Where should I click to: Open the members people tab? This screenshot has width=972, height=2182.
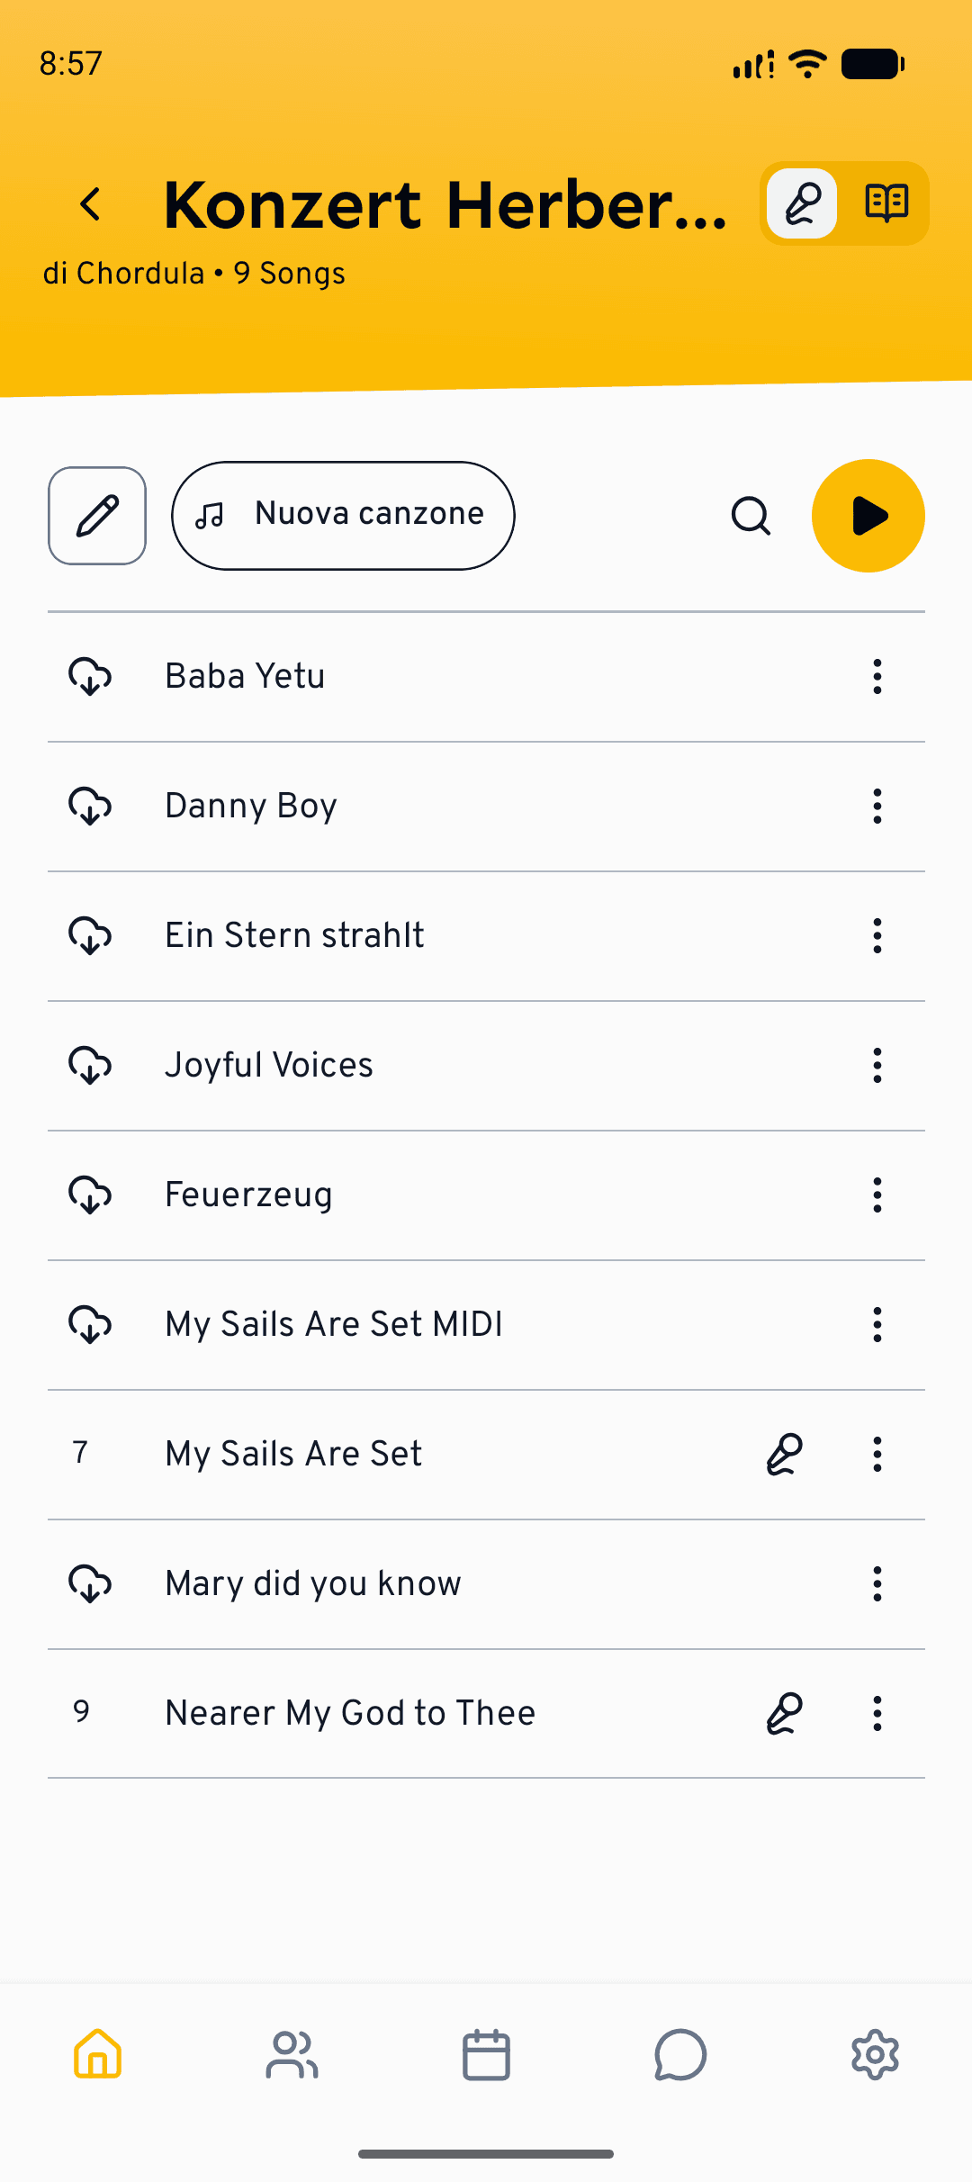292,2054
